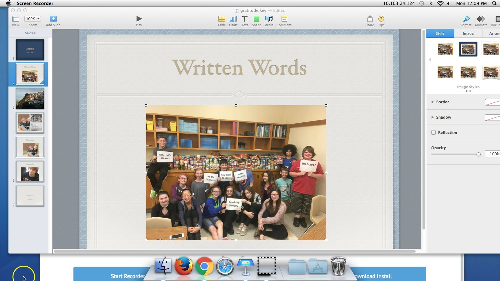Open the Animate panel
Screen dimensions: 500x281
coord(481,20)
